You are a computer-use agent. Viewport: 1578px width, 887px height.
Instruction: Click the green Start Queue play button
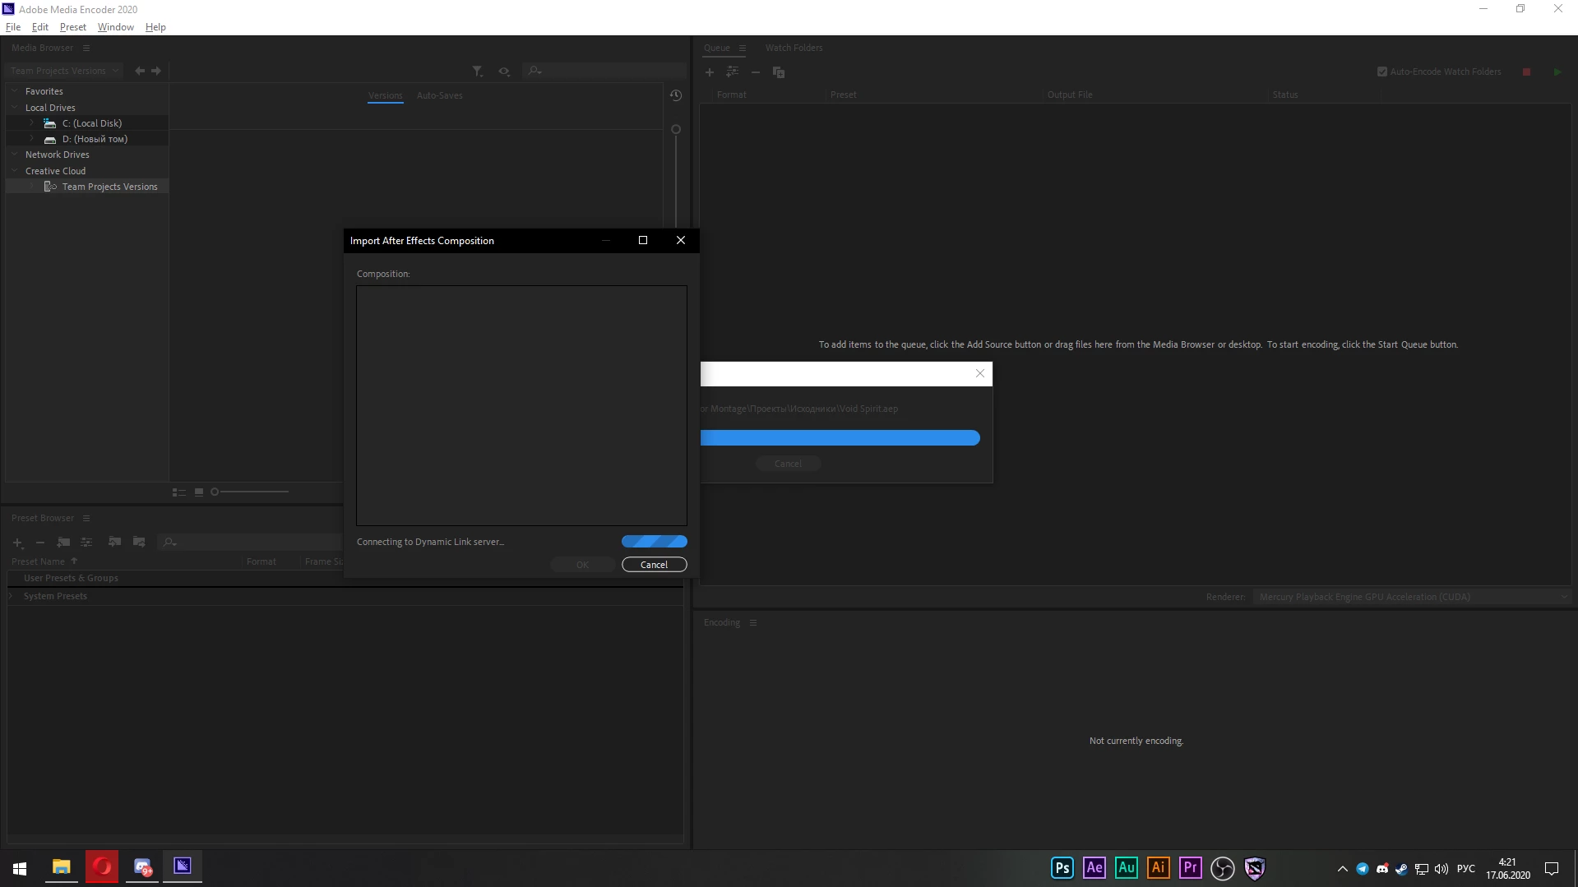point(1557,72)
